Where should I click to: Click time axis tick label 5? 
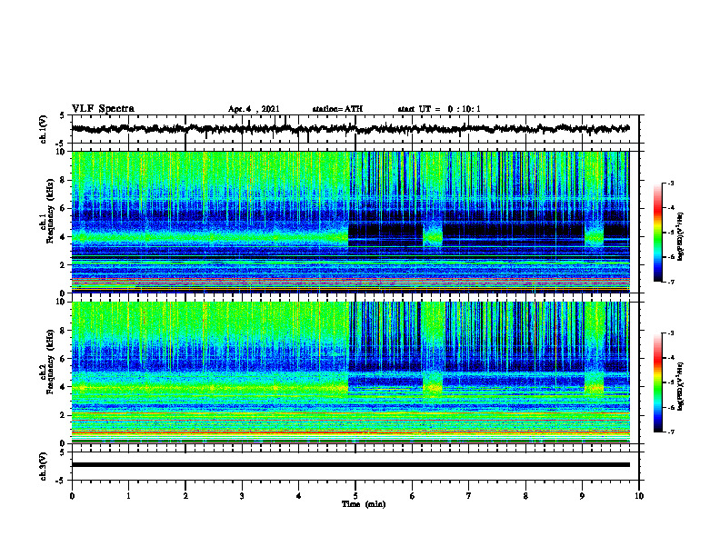point(355,496)
